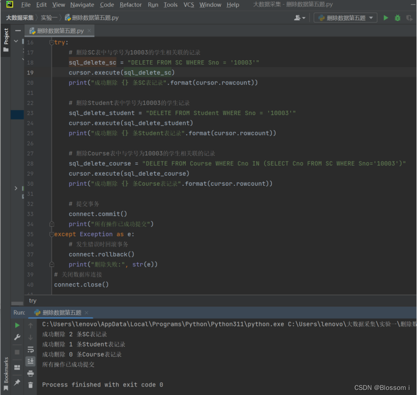
Task: Close the 删除数据第五题 Run tab
Action: coord(86,313)
